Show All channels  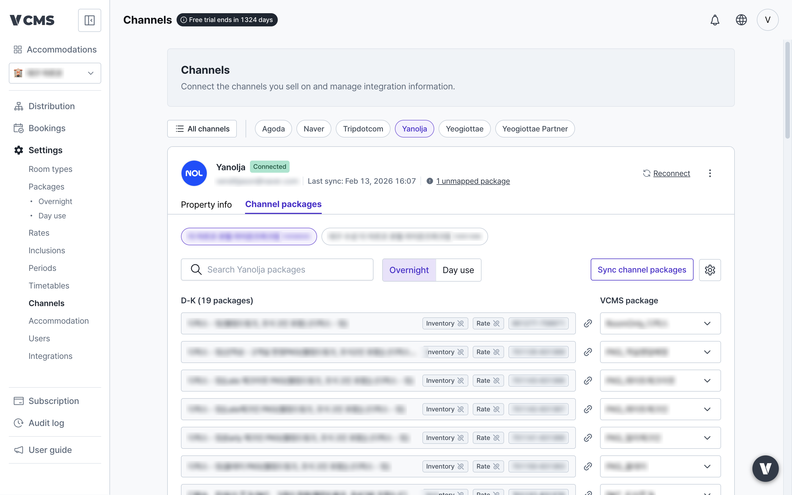tap(202, 129)
